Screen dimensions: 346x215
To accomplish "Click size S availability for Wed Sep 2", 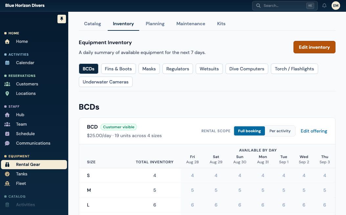I will (304, 176).
